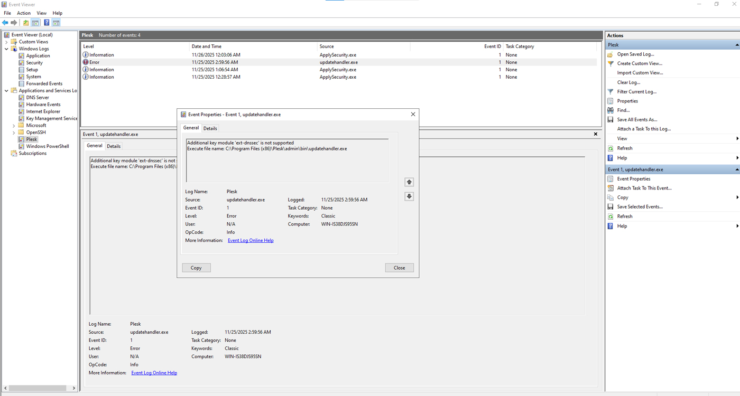Click the Back arrow in the toolbar
The width and height of the screenshot is (740, 396).
tap(5, 23)
